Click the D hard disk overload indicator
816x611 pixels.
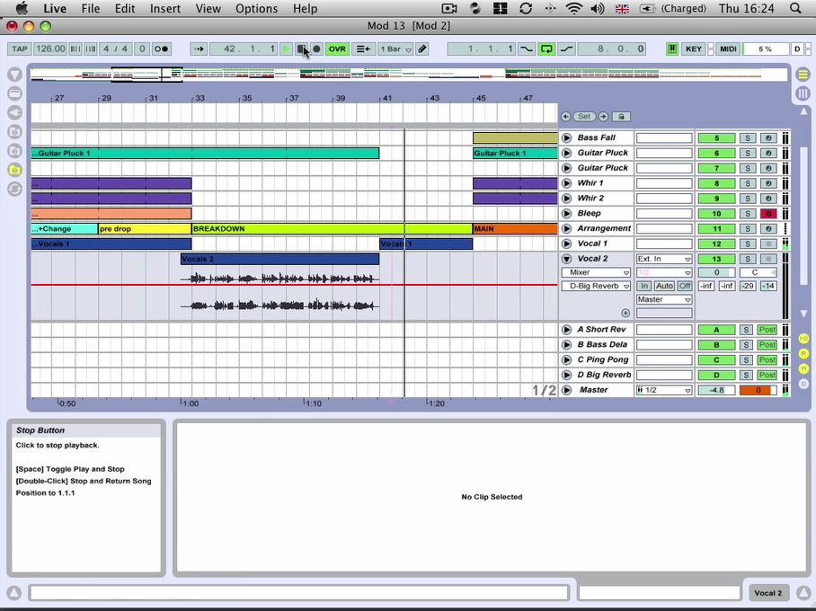tap(797, 49)
